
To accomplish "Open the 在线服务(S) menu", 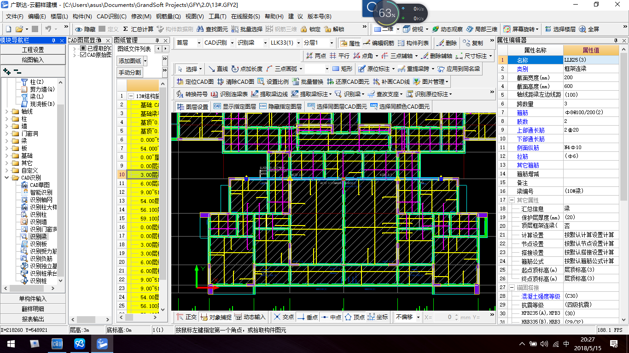I will (245, 17).
